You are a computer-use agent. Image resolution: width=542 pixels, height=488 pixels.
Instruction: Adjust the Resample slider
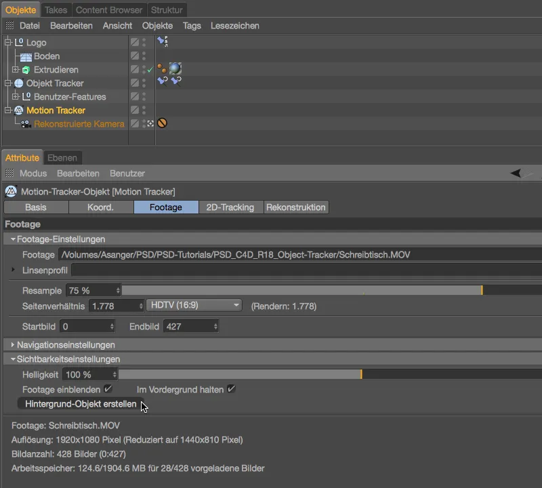(332, 290)
